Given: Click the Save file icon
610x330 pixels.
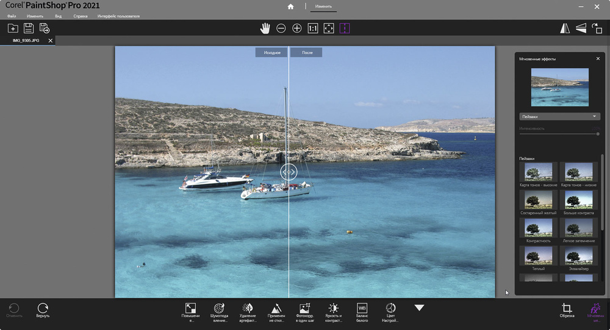Looking at the screenshot, I should [x=29, y=28].
